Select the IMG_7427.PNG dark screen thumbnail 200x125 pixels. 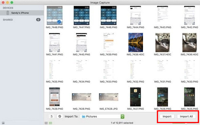[135, 97]
